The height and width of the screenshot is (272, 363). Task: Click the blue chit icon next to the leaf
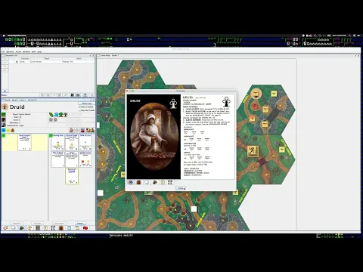pyautogui.click(x=56, y=115)
